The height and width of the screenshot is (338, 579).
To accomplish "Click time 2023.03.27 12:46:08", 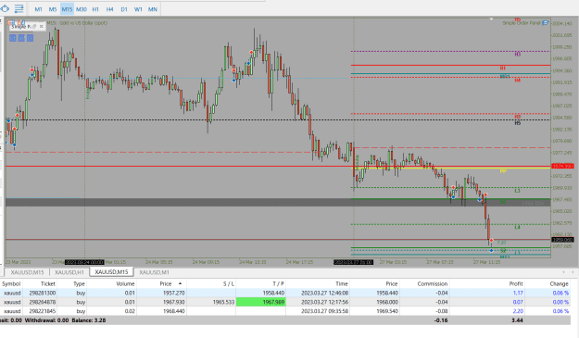I will [324, 293].
